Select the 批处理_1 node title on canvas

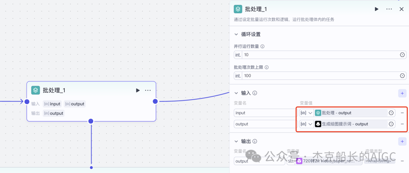(54, 90)
